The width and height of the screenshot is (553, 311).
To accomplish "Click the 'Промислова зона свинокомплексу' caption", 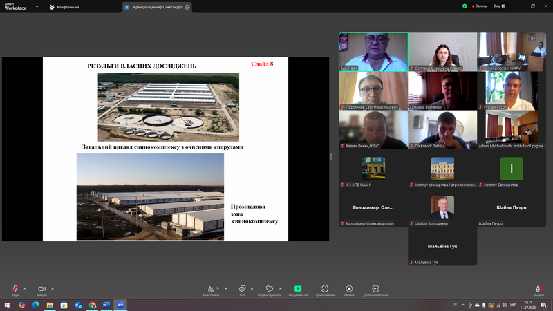I will point(254,214).
